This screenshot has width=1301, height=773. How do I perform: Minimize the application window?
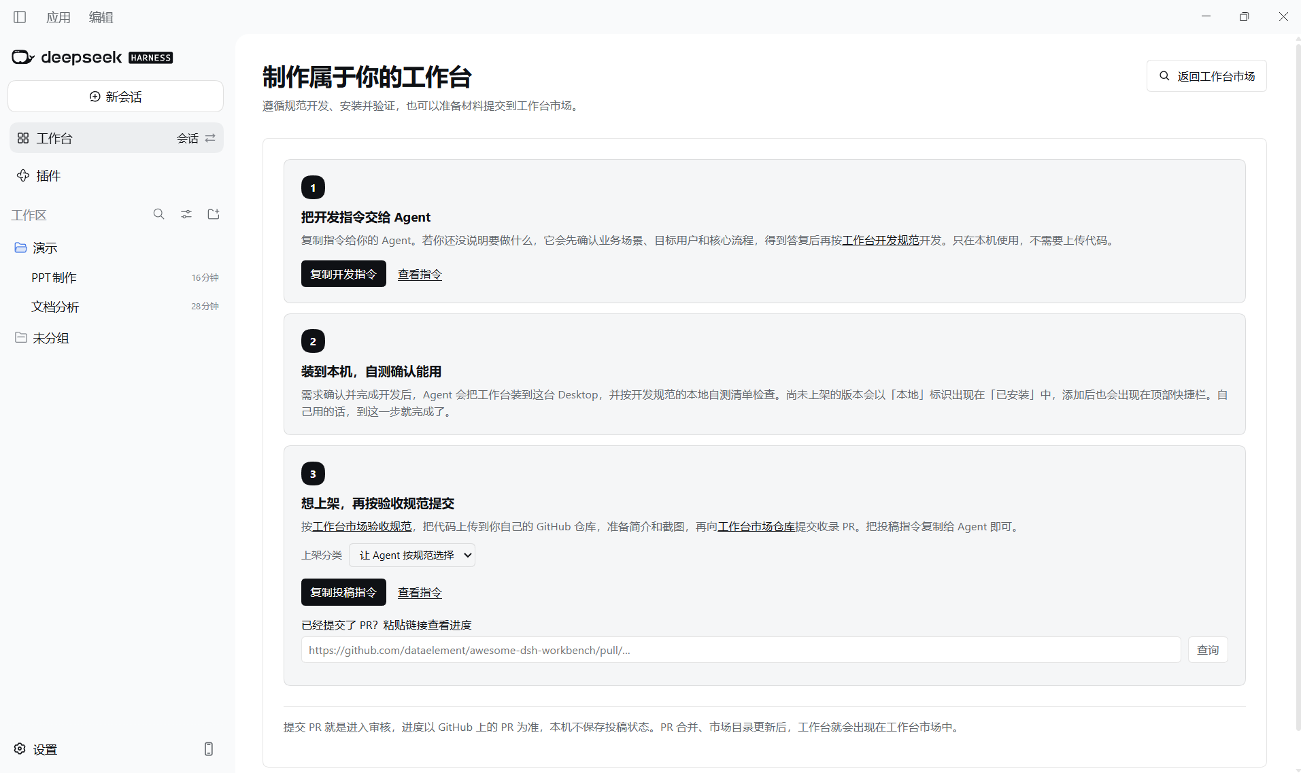click(1206, 16)
